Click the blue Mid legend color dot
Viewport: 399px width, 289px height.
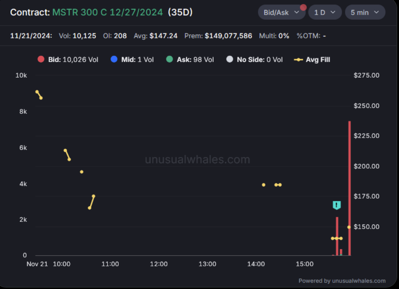coord(114,59)
